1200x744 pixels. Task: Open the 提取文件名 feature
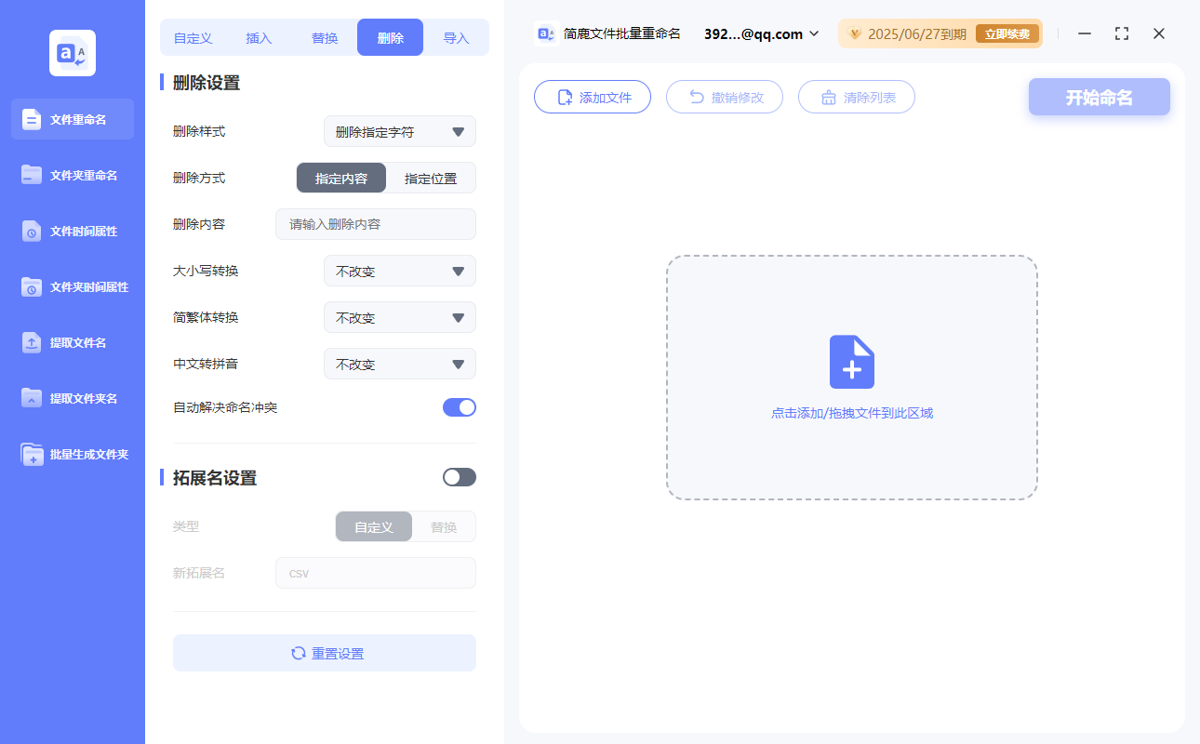coord(72,342)
